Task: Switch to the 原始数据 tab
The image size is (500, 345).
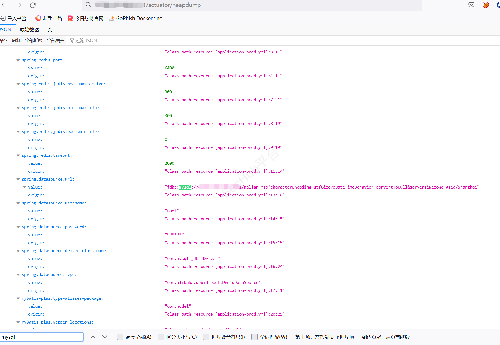Action: tap(29, 30)
